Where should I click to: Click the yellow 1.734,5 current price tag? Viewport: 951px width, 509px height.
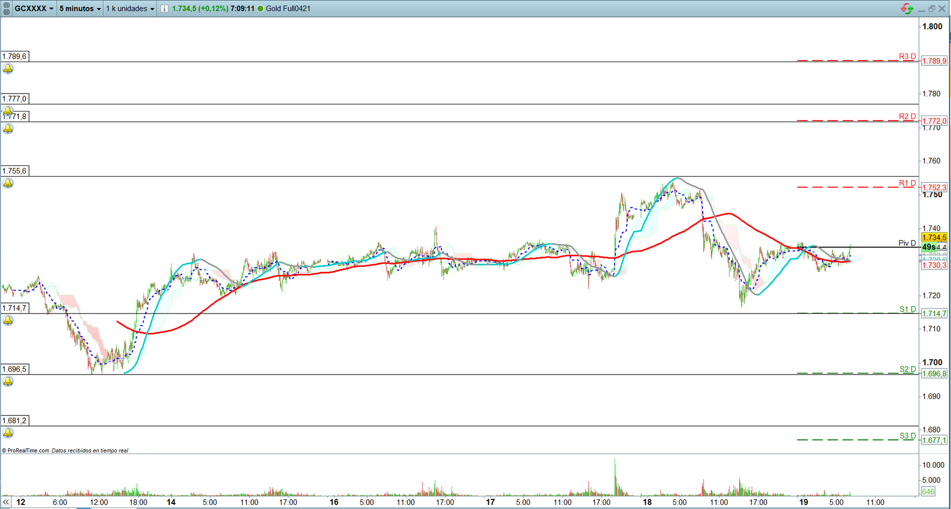(x=934, y=238)
